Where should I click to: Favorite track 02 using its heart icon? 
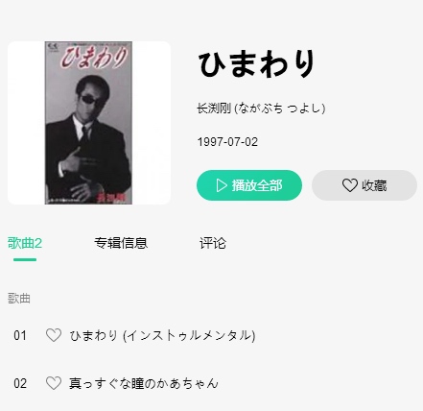pos(54,383)
